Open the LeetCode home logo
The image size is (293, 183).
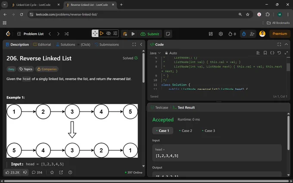(8, 34)
